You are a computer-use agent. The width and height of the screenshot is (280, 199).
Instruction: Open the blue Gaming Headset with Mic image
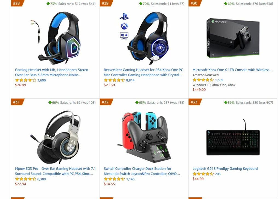coord(55,38)
